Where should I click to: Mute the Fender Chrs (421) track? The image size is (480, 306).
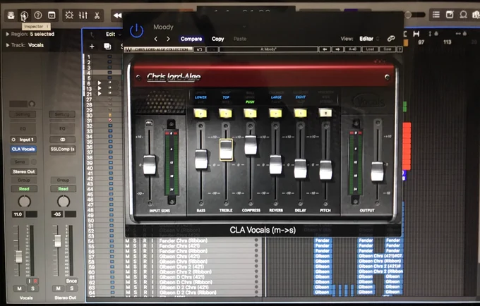click(128, 246)
